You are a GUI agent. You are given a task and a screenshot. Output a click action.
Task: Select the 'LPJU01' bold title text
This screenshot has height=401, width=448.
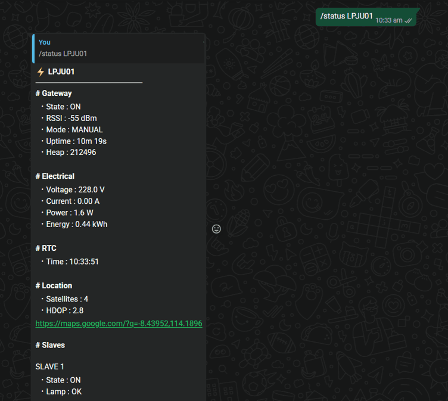61,72
